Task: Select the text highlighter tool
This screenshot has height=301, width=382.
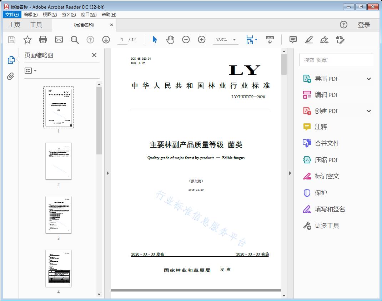Action: click(x=308, y=40)
